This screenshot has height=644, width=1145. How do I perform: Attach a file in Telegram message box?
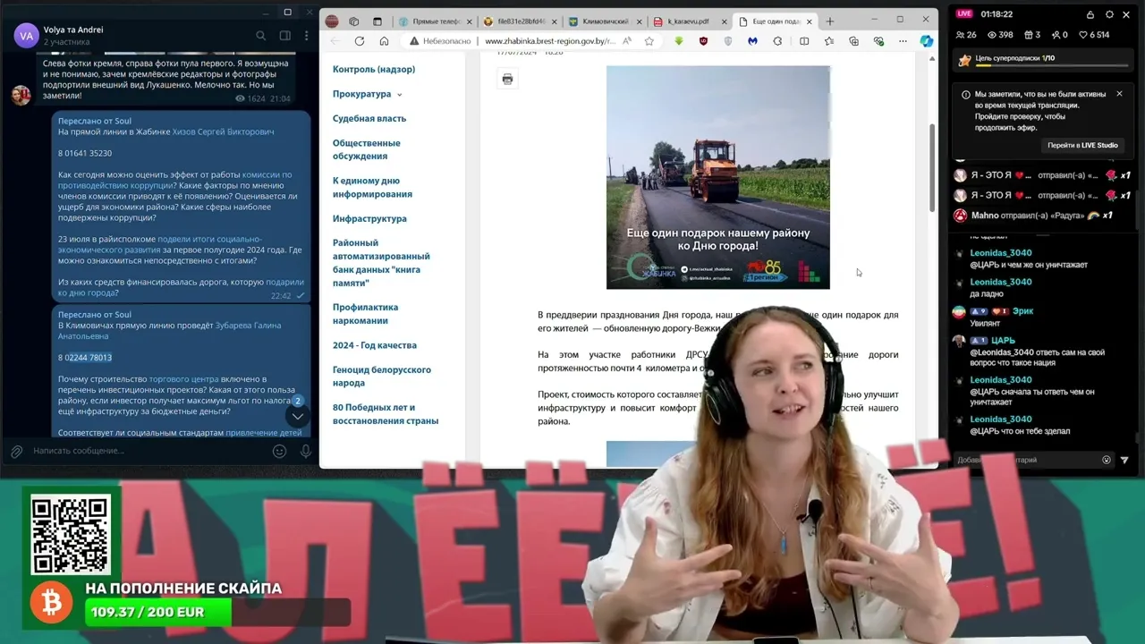[16, 451]
